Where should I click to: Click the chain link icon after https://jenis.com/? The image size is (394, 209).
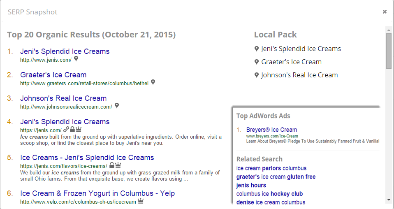coord(66,129)
